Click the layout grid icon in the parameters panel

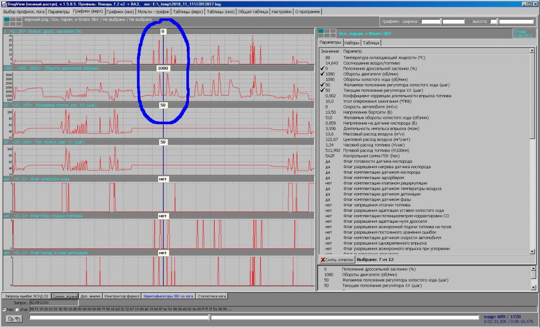[x=327, y=33]
